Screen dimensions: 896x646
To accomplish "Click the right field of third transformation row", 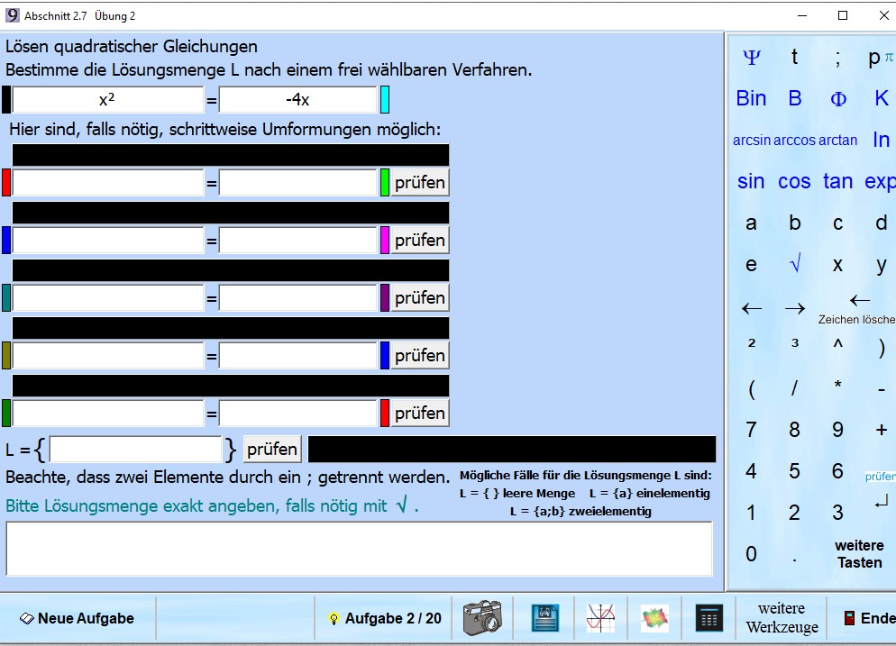I will coord(297,298).
